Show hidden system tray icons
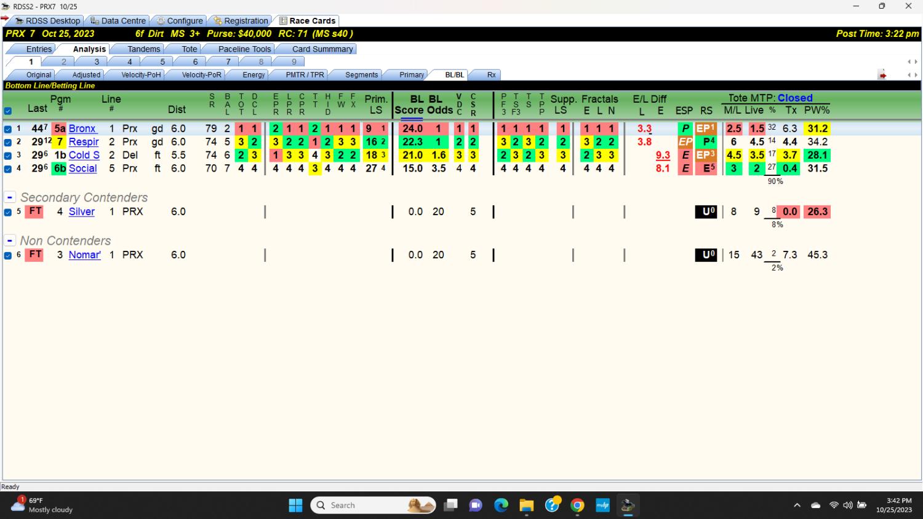This screenshot has width=923, height=519. 797,505
